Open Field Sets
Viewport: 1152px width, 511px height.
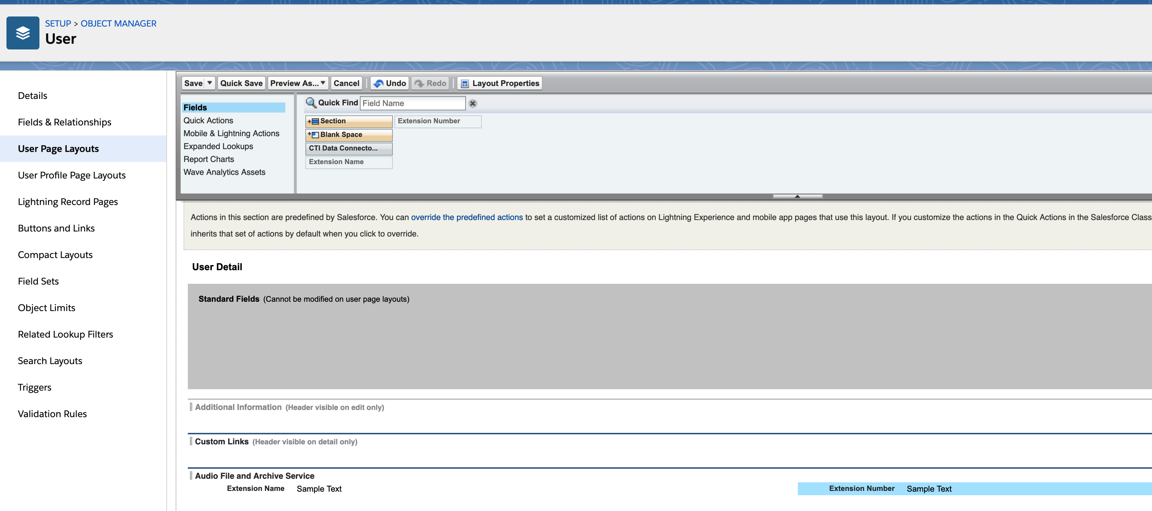coord(38,281)
